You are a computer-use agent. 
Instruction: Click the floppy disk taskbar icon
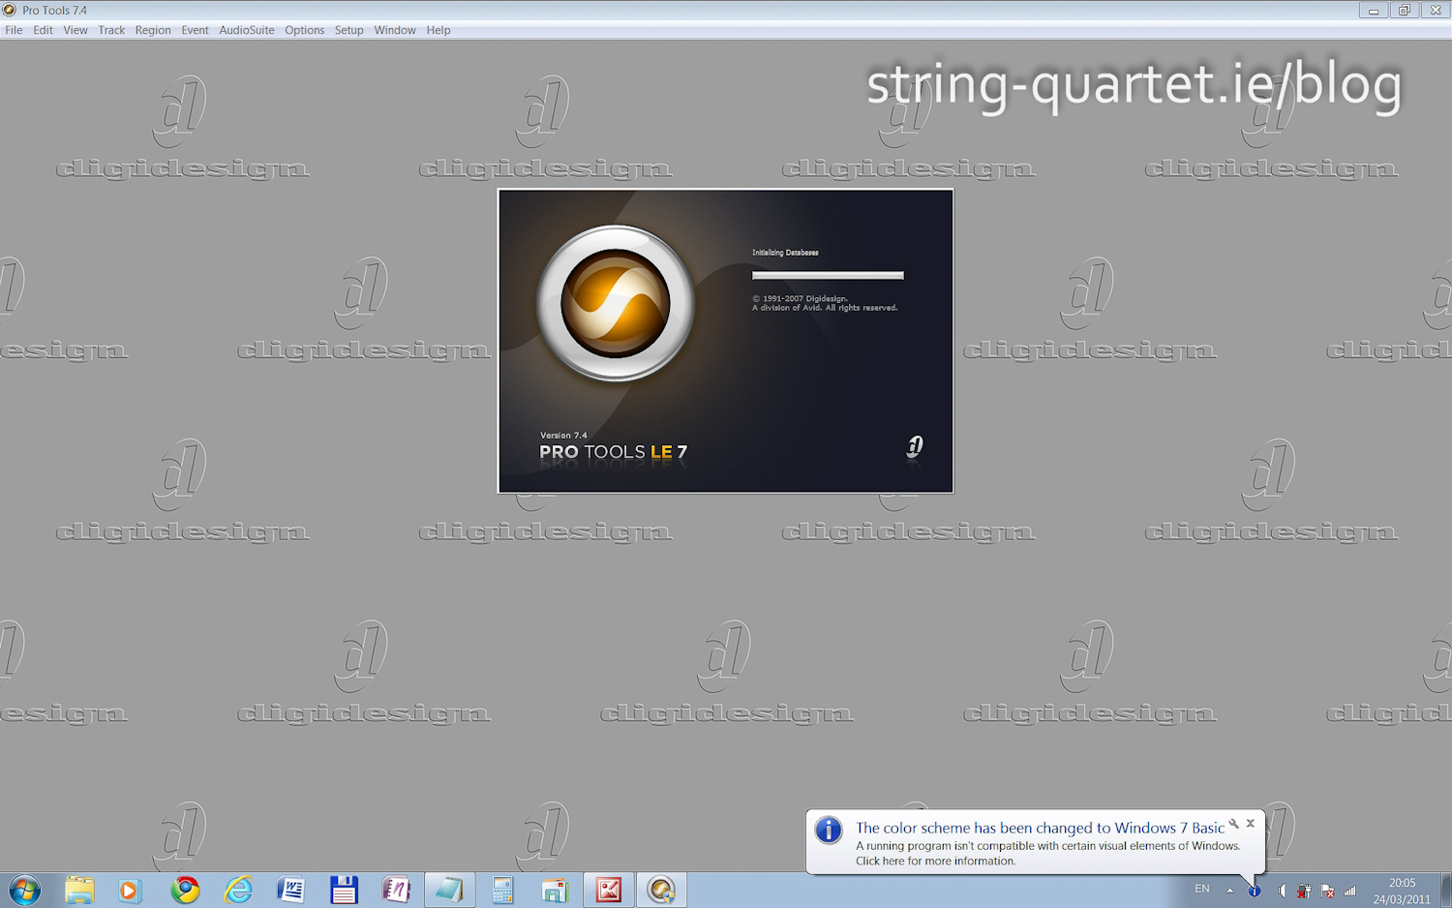[344, 890]
